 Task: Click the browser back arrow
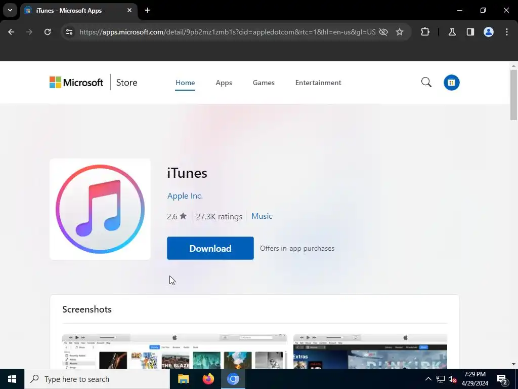pyautogui.click(x=11, y=32)
